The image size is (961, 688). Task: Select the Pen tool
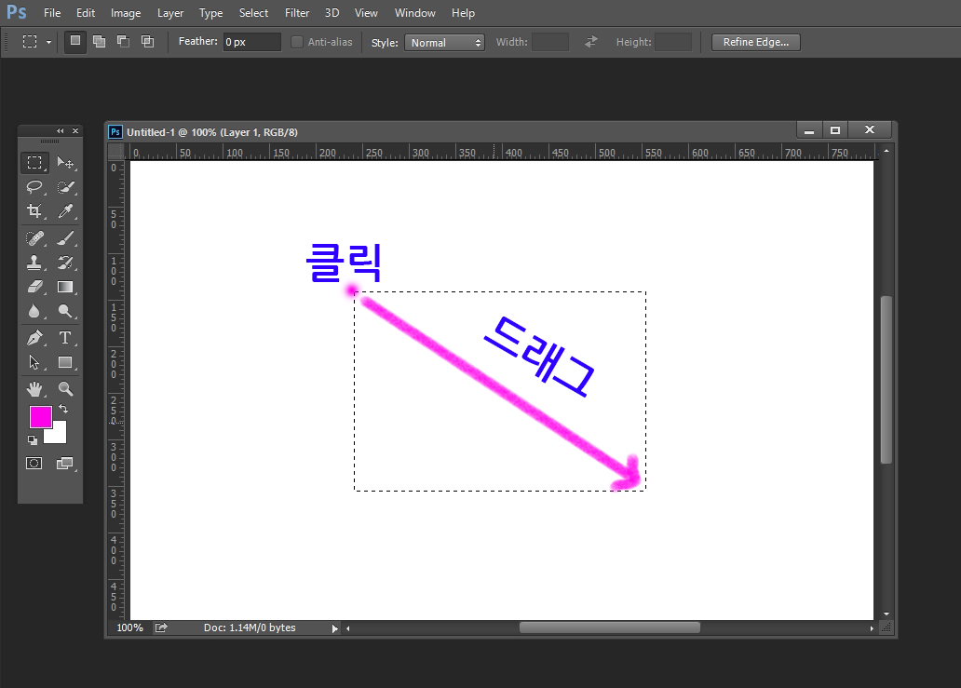click(x=34, y=338)
